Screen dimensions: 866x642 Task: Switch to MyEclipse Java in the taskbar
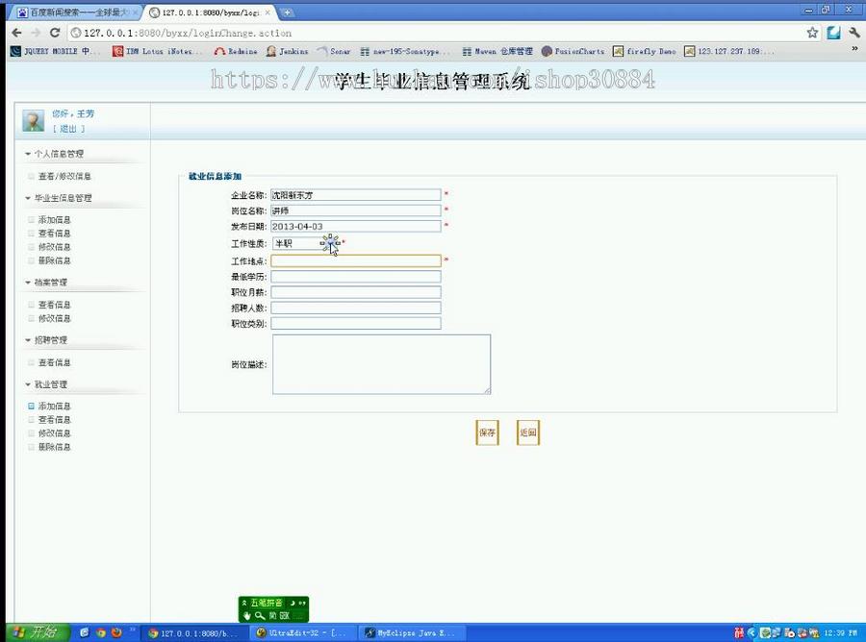pyautogui.click(x=413, y=632)
